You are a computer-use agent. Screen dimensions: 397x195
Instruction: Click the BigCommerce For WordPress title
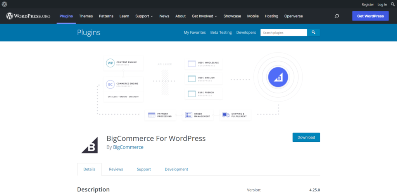156,138
